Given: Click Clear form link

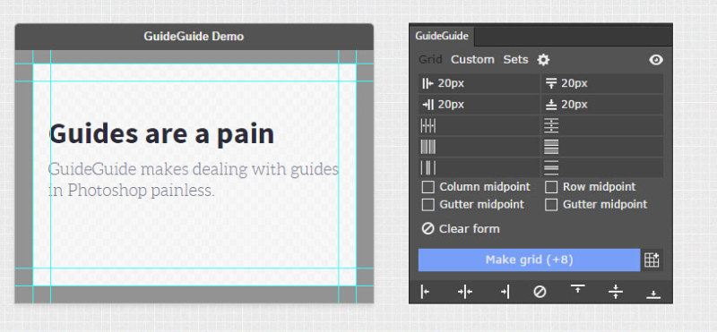Looking at the screenshot, I should click(461, 229).
